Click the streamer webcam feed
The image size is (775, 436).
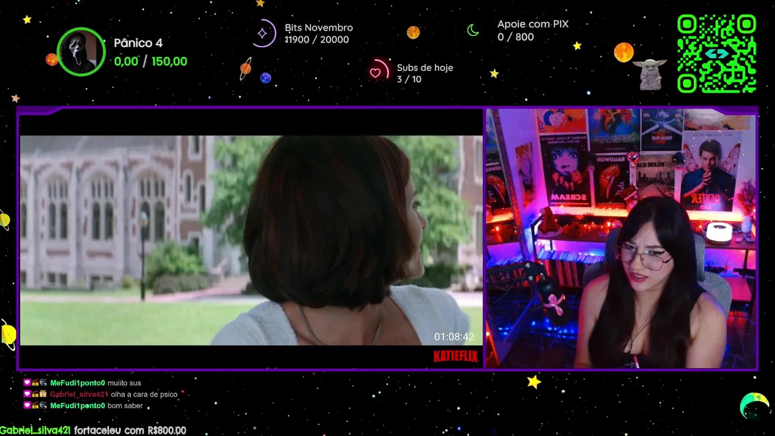pyautogui.click(x=621, y=239)
